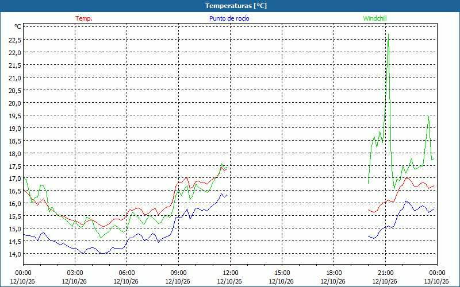Click the red Temp. line end near 12:00

click(227, 169)
